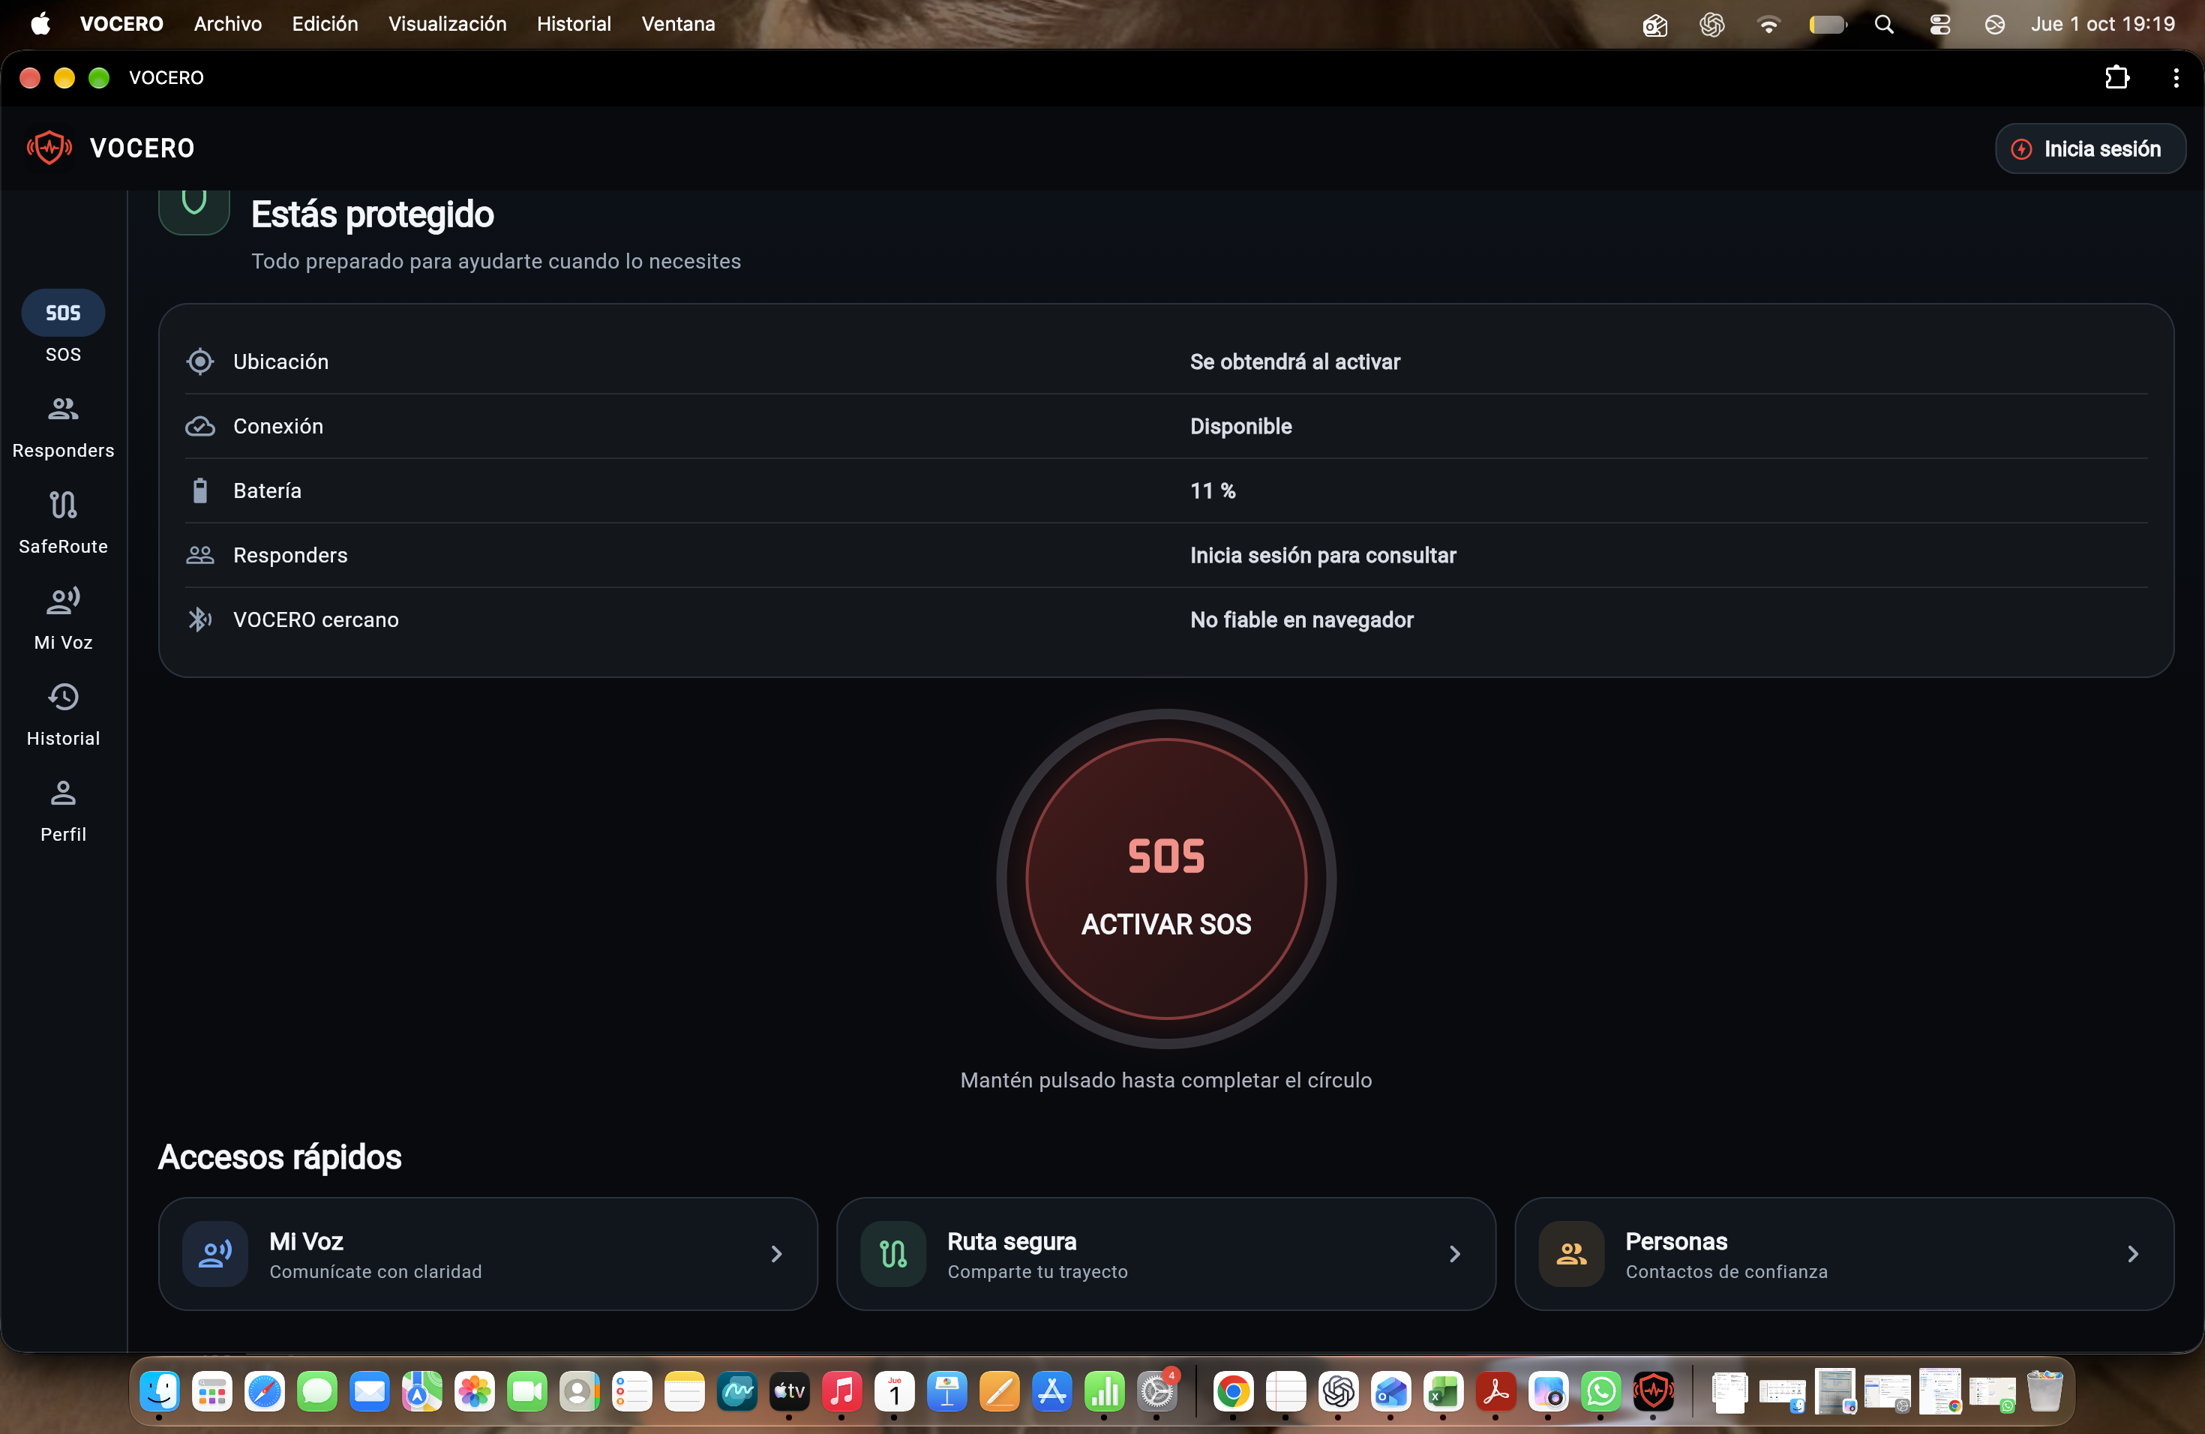Open Spotlight search in the menu bar
Image resolution: width=2205 pixels, height=1434 pixels.
click(1883, 24)
